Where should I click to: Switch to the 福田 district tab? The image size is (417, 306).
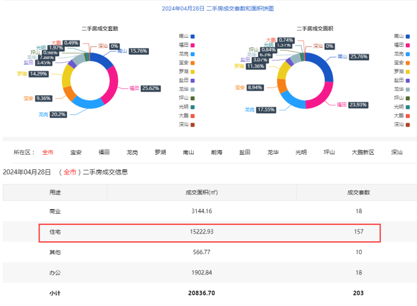[104, 152]
